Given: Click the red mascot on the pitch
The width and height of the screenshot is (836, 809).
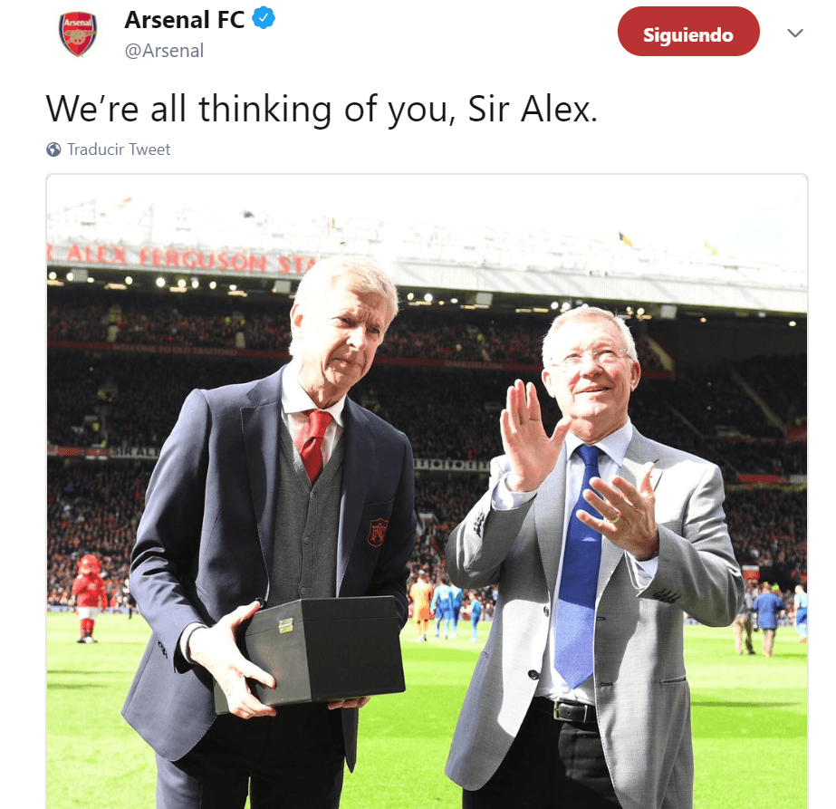Looking at the screenshot, I should point(88,598).
